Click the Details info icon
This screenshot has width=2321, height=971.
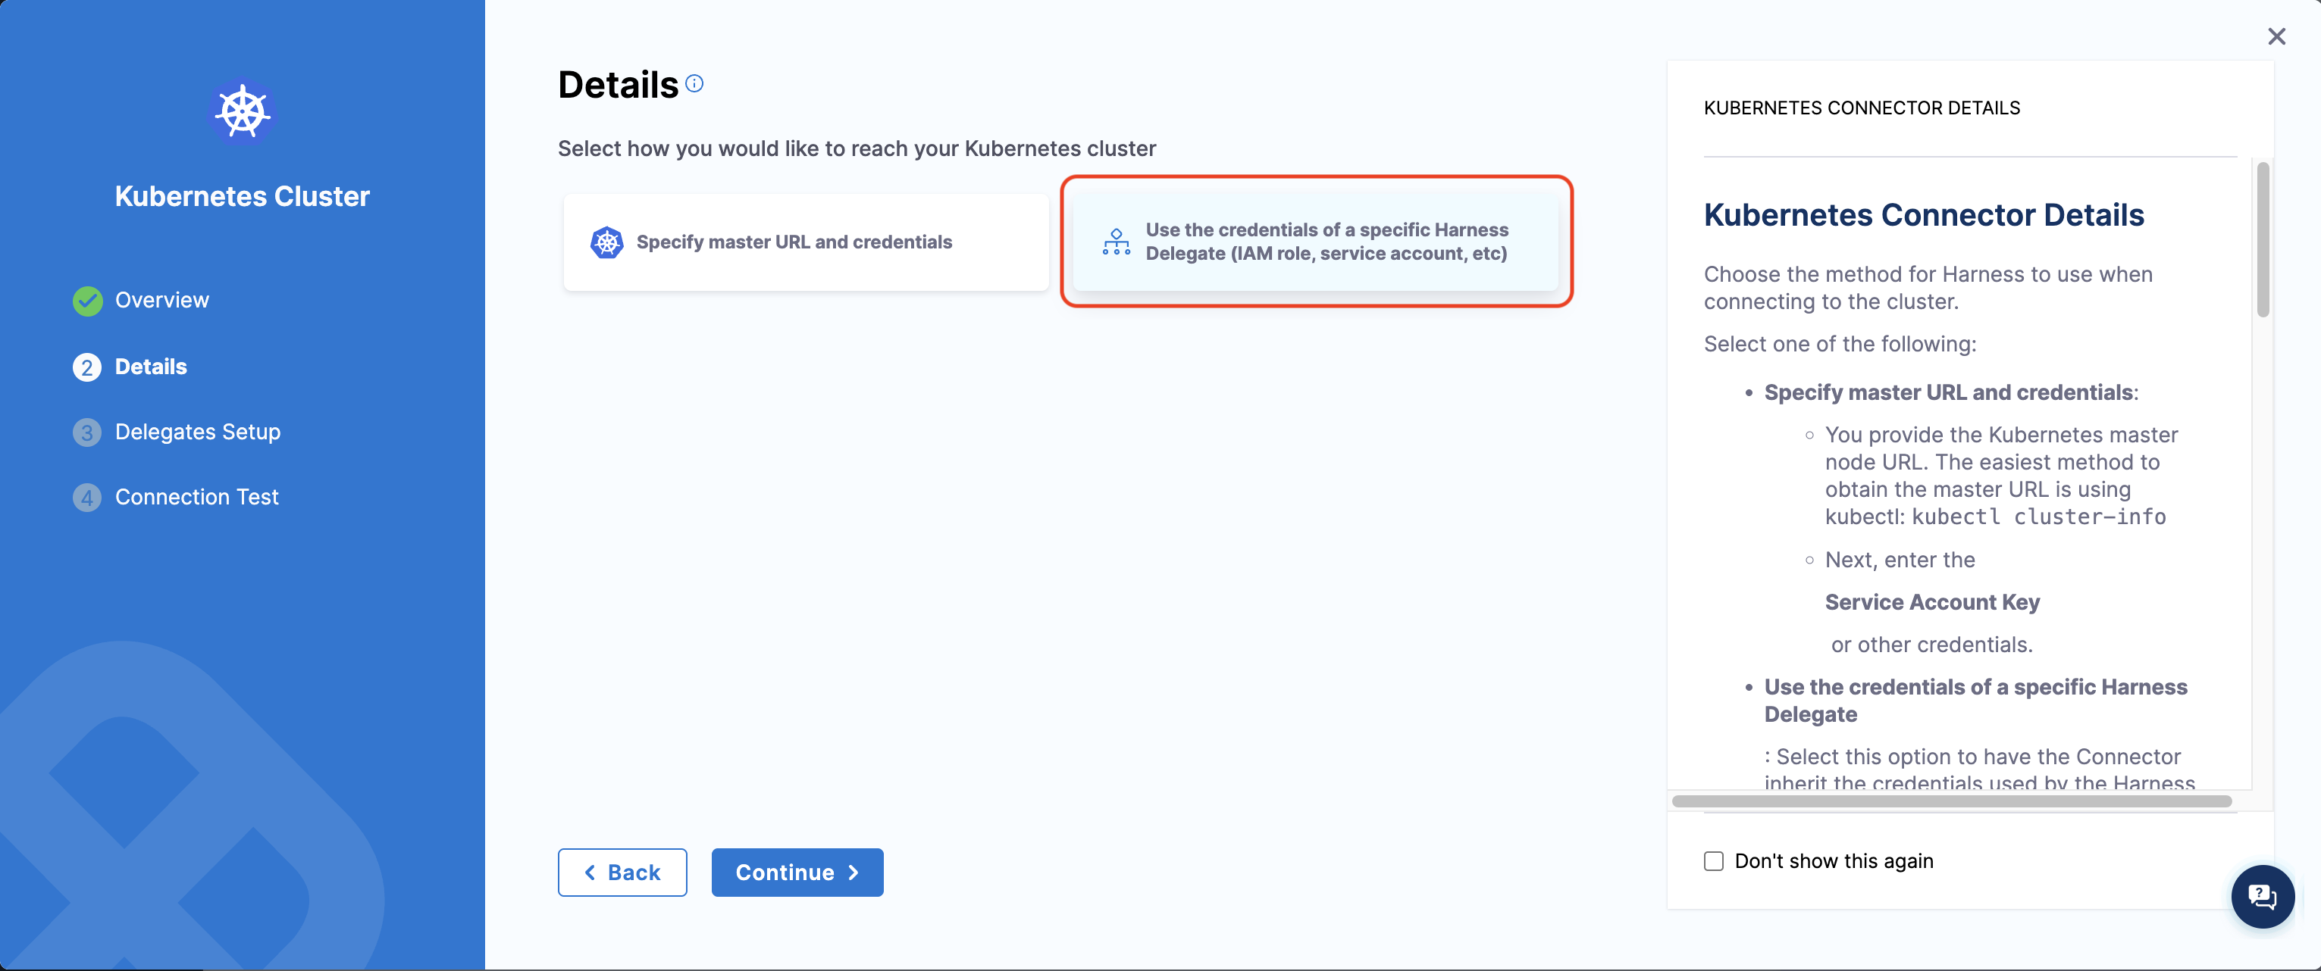(x=694, y=83)
